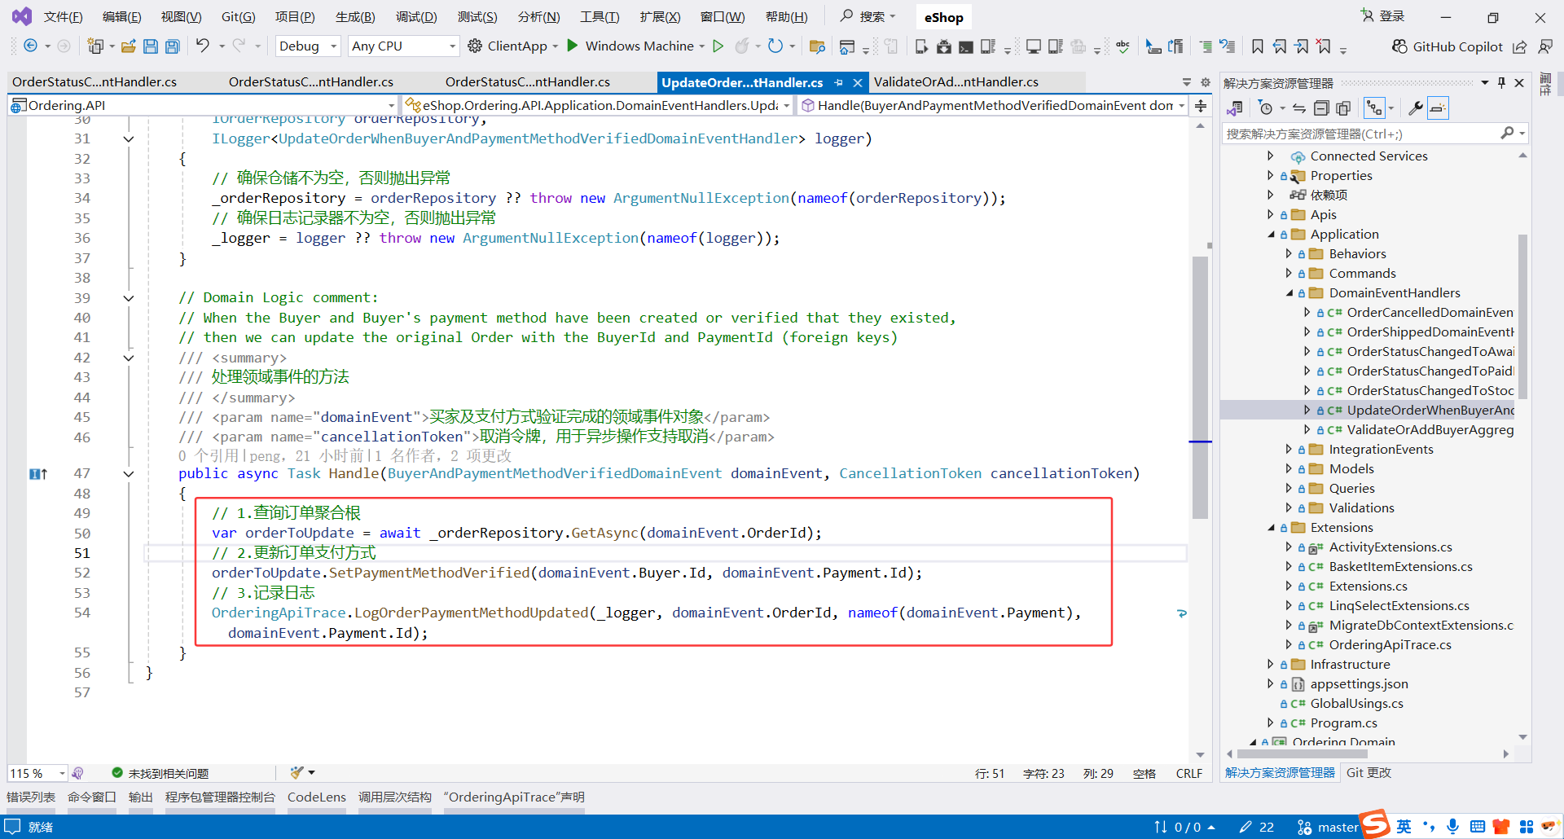Toggle file nesting button in Solution Explorer

tap(1375, 108)
